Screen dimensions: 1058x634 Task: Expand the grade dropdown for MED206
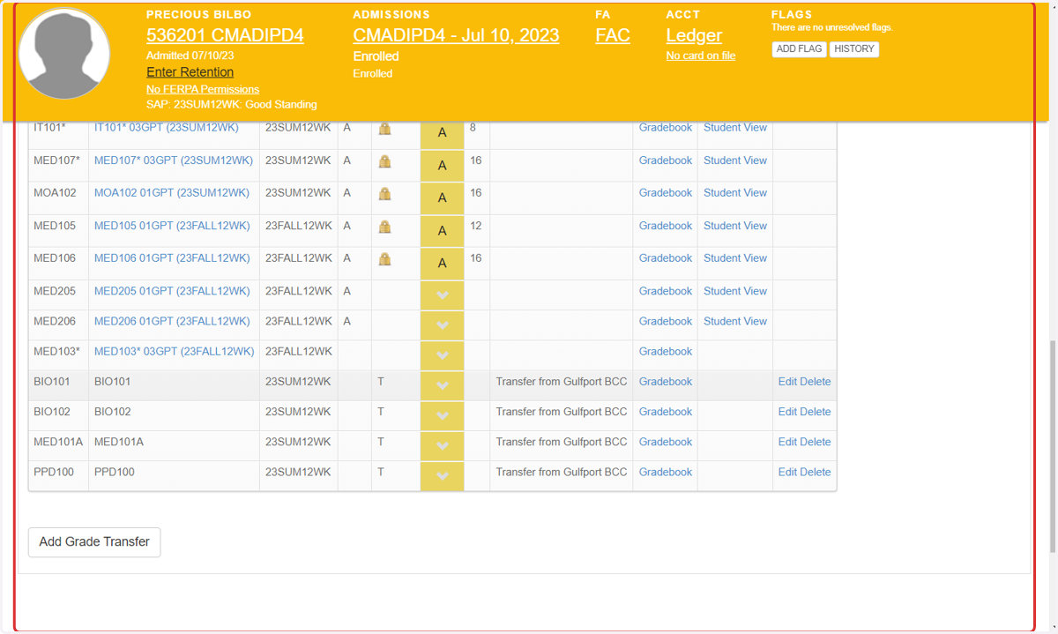click(x=442, y=325)
